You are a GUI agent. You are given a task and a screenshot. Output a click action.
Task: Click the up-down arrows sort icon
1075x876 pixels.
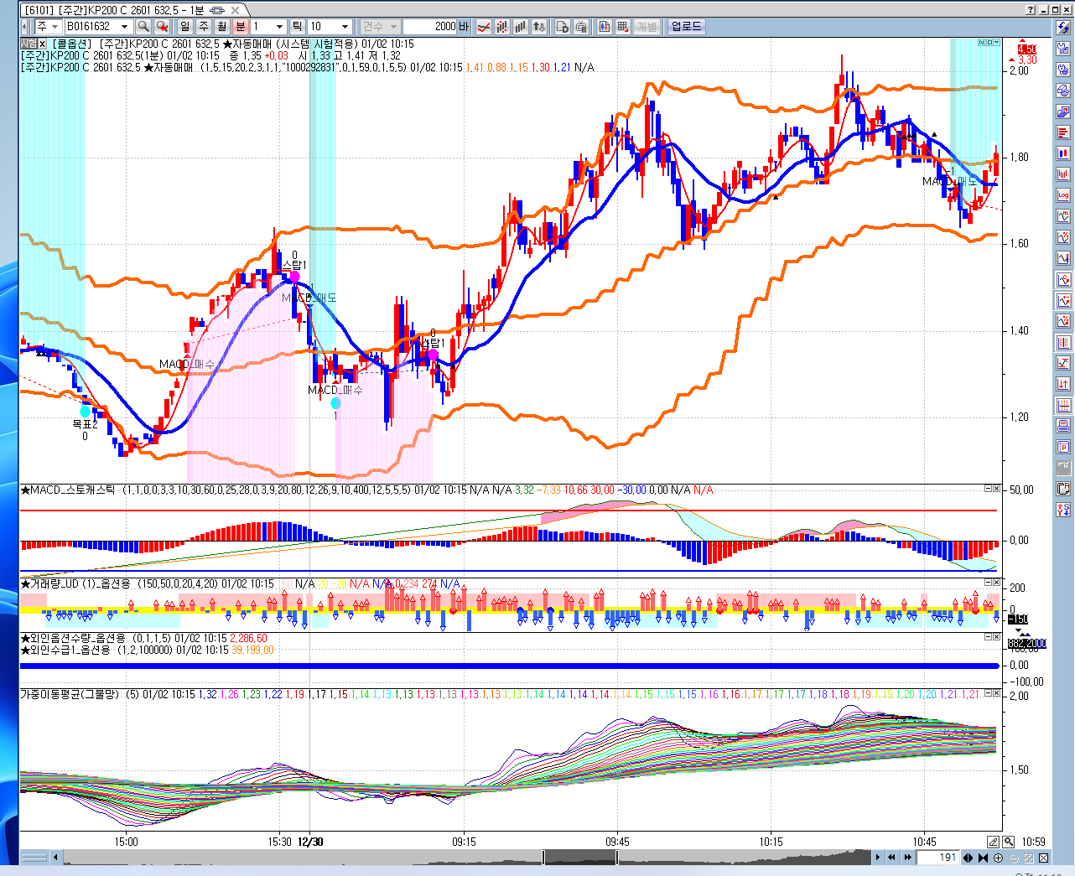539,27
